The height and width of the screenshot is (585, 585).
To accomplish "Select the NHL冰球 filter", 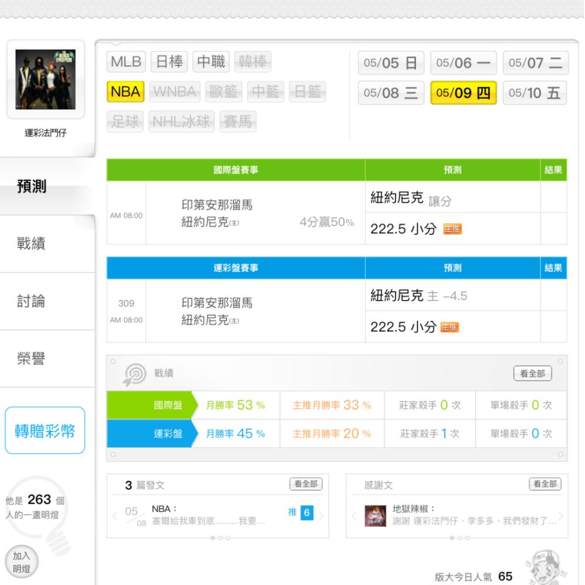I will [181, 121].
